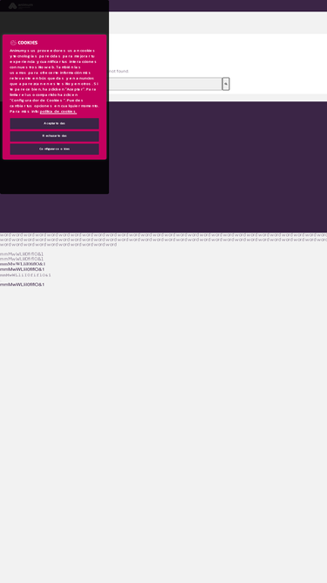Accept all cookies with Aceptar todas

54,123
